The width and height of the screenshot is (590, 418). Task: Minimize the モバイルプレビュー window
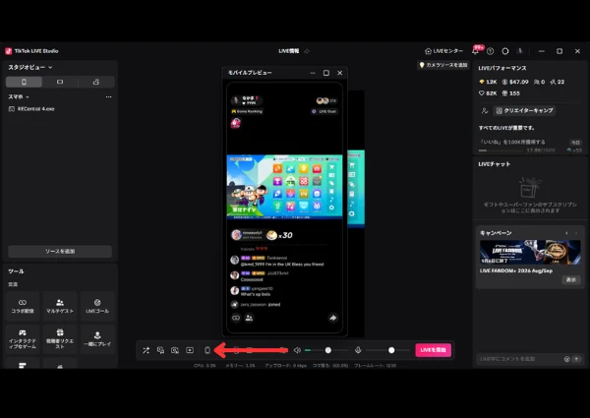pyautogui.click(x=313, y=73)
